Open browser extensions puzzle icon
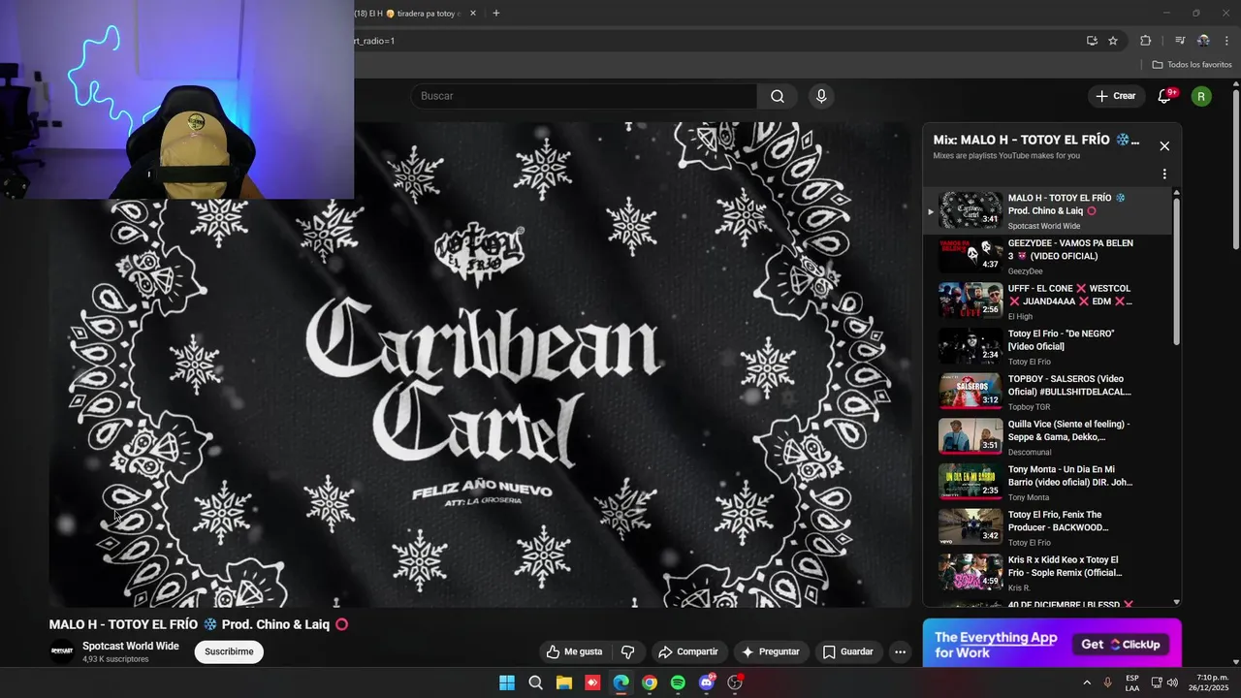 pyautogui.click(x=1145, y=41)
